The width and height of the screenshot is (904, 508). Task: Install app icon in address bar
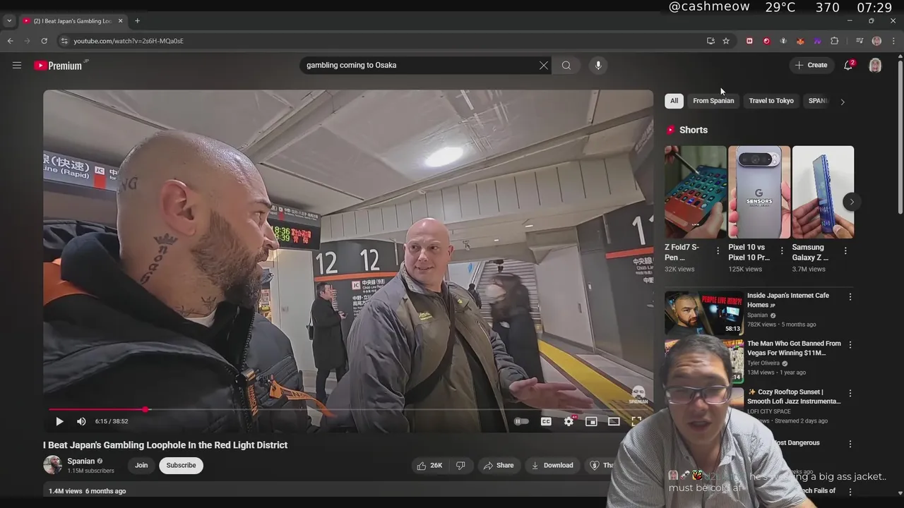(x=710, y=41)
